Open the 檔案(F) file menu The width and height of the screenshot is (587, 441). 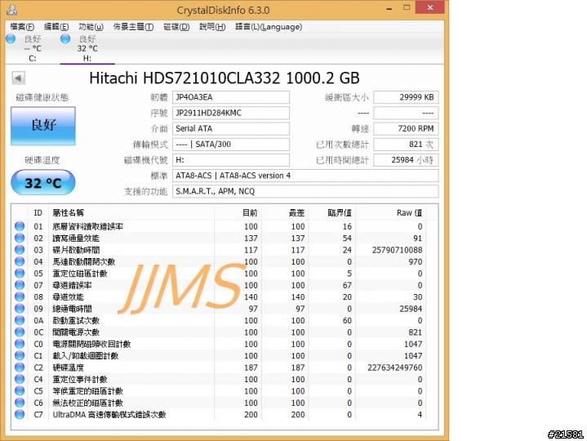click(22, 27)
